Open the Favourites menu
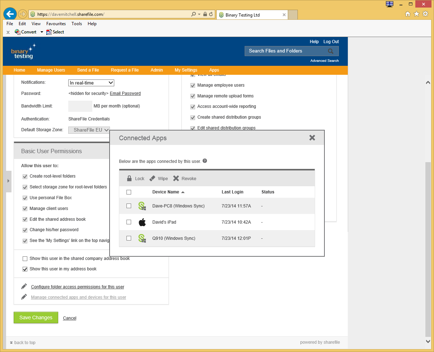This screenshot has width=434, height=352. [56, 24]
